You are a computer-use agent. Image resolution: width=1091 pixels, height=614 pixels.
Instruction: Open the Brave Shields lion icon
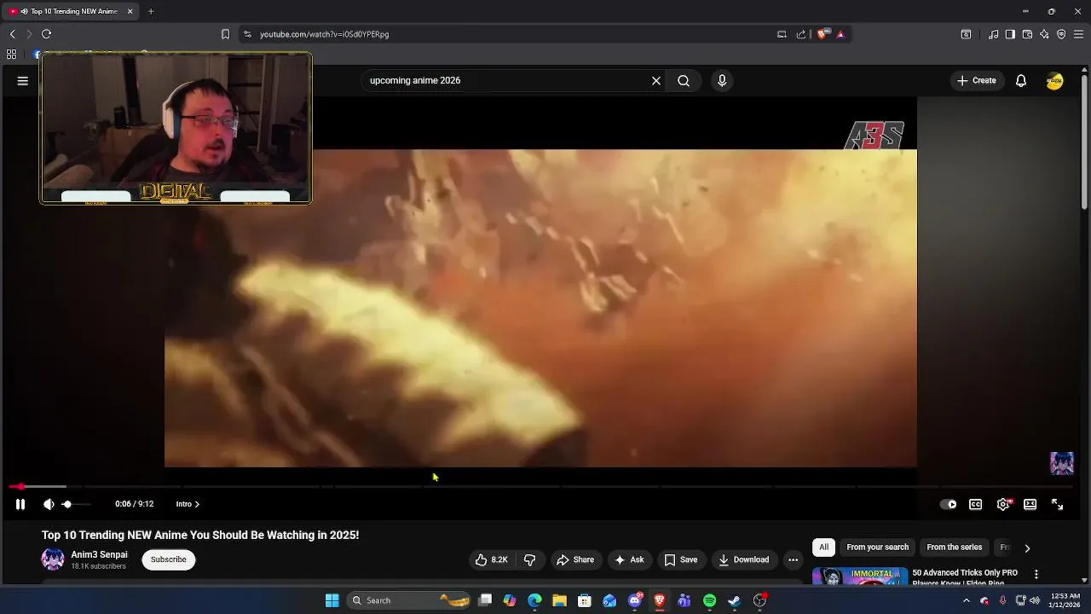pos(823,34)
